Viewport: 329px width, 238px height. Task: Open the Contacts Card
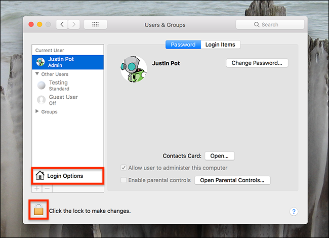pyautogui.click(x=219, y=156)
